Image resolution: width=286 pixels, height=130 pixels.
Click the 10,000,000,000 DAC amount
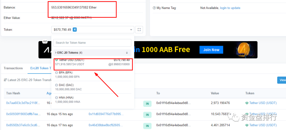click(68, 89)
